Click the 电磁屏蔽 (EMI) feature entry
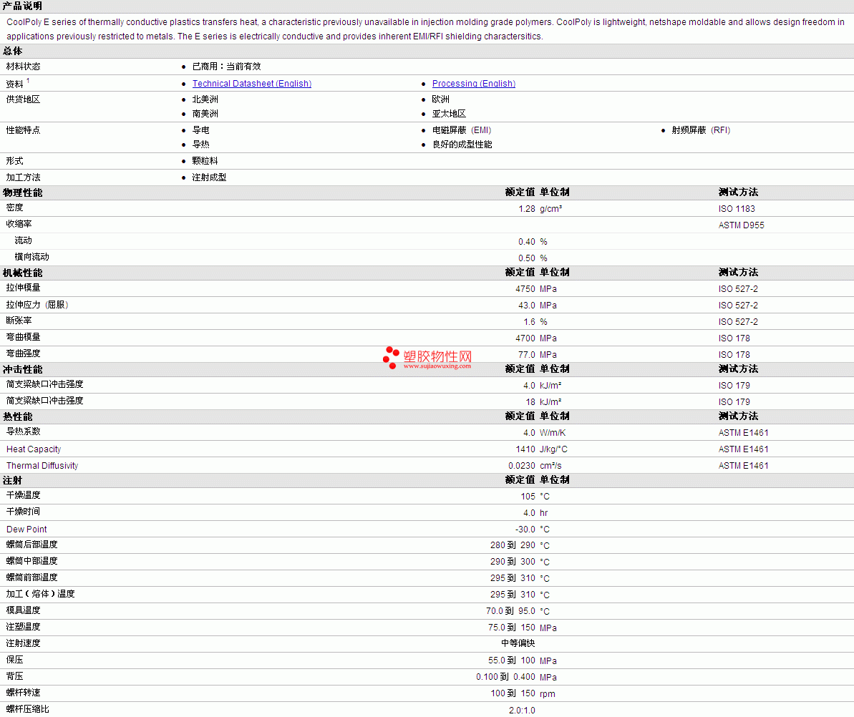This screenshot has height=717, width=854. (462, 130)
